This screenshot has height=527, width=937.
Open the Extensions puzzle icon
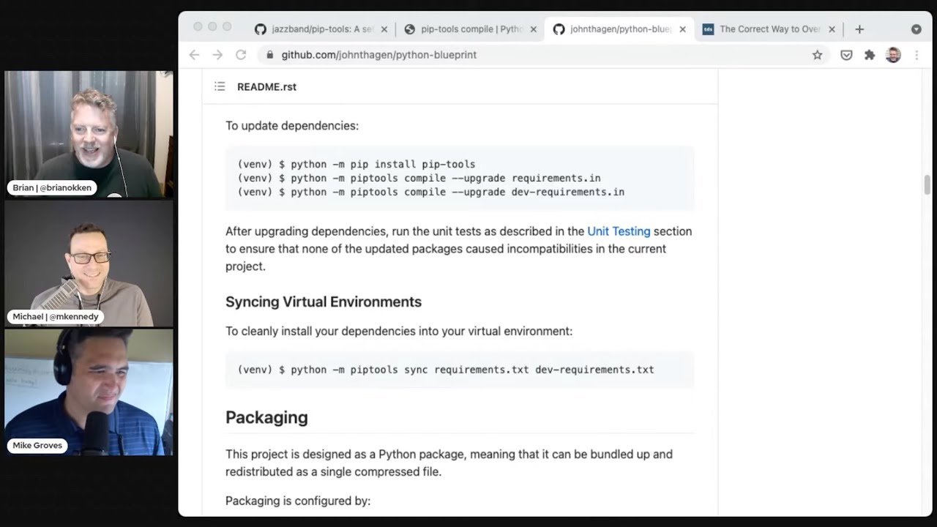click(870, 55)
